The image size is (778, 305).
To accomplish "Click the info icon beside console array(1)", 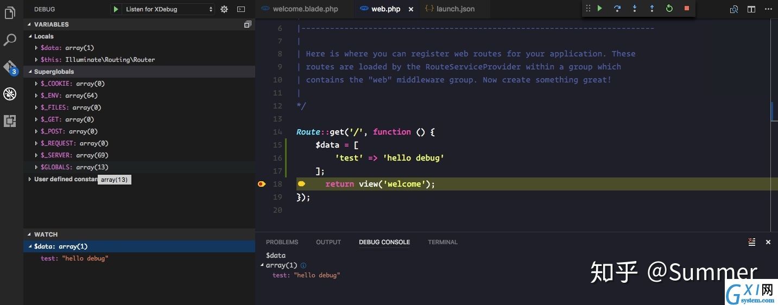I will click(303, 265).
